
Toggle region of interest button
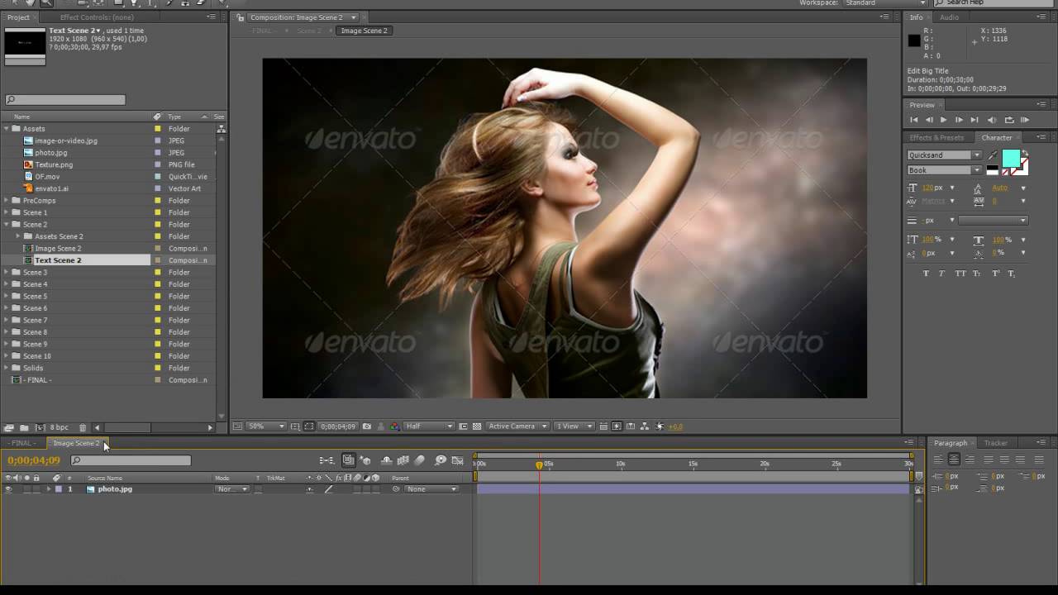[x=463, y=426]
